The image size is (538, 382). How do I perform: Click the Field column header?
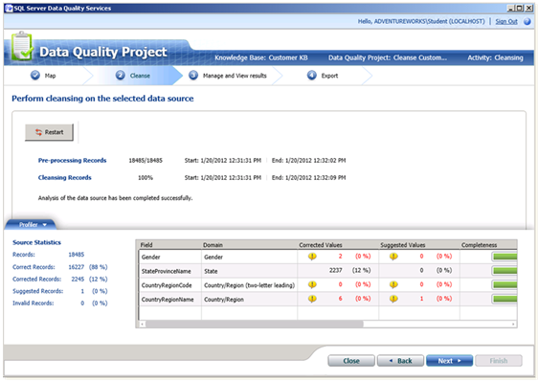[x=169, y=245]
